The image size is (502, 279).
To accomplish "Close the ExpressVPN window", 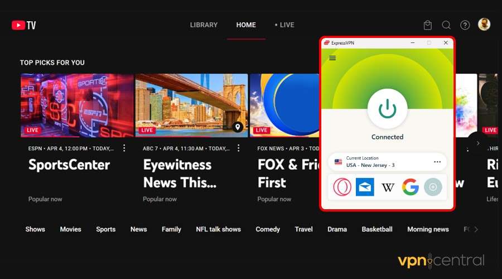I will (x=446, y=42).
